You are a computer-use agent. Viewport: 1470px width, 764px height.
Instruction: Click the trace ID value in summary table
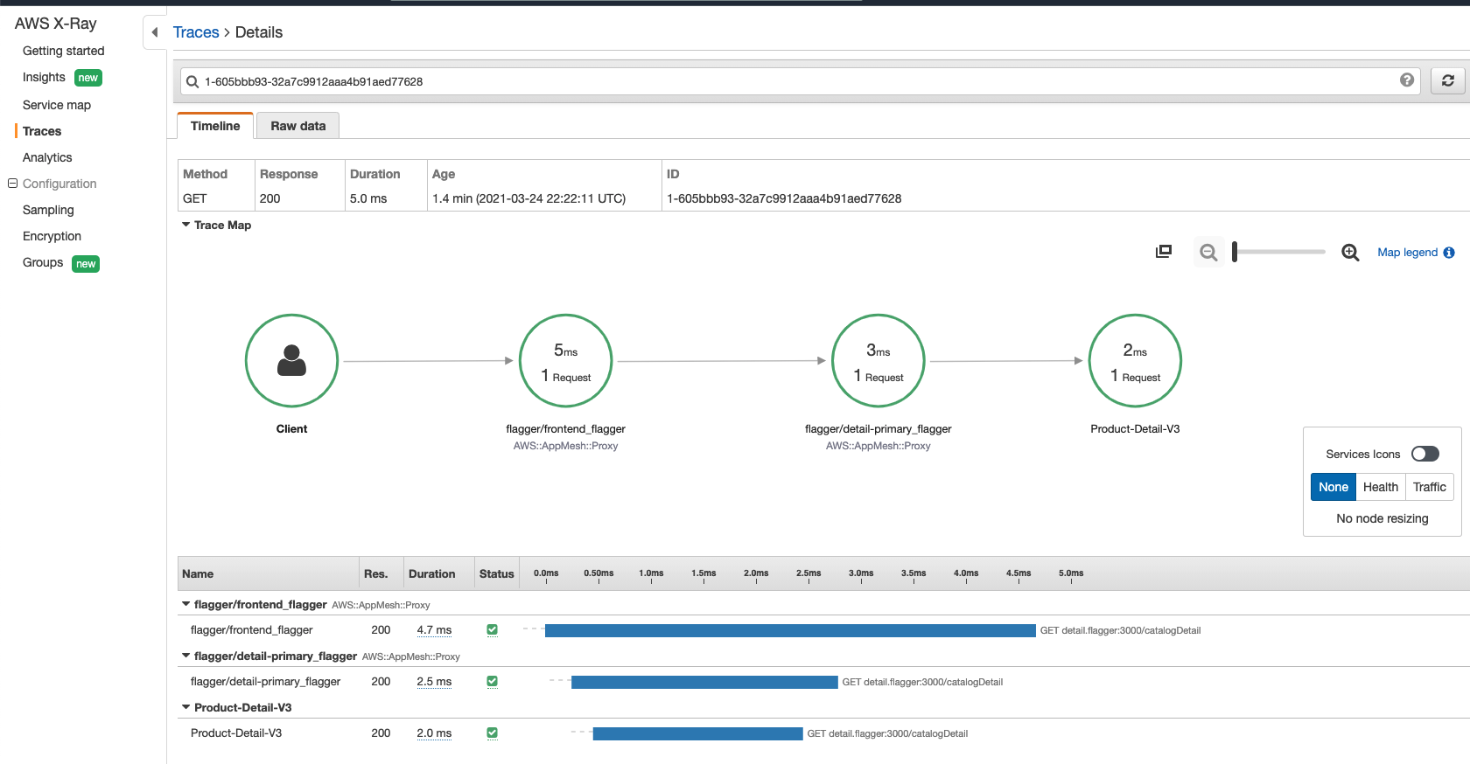pos(784,198)
